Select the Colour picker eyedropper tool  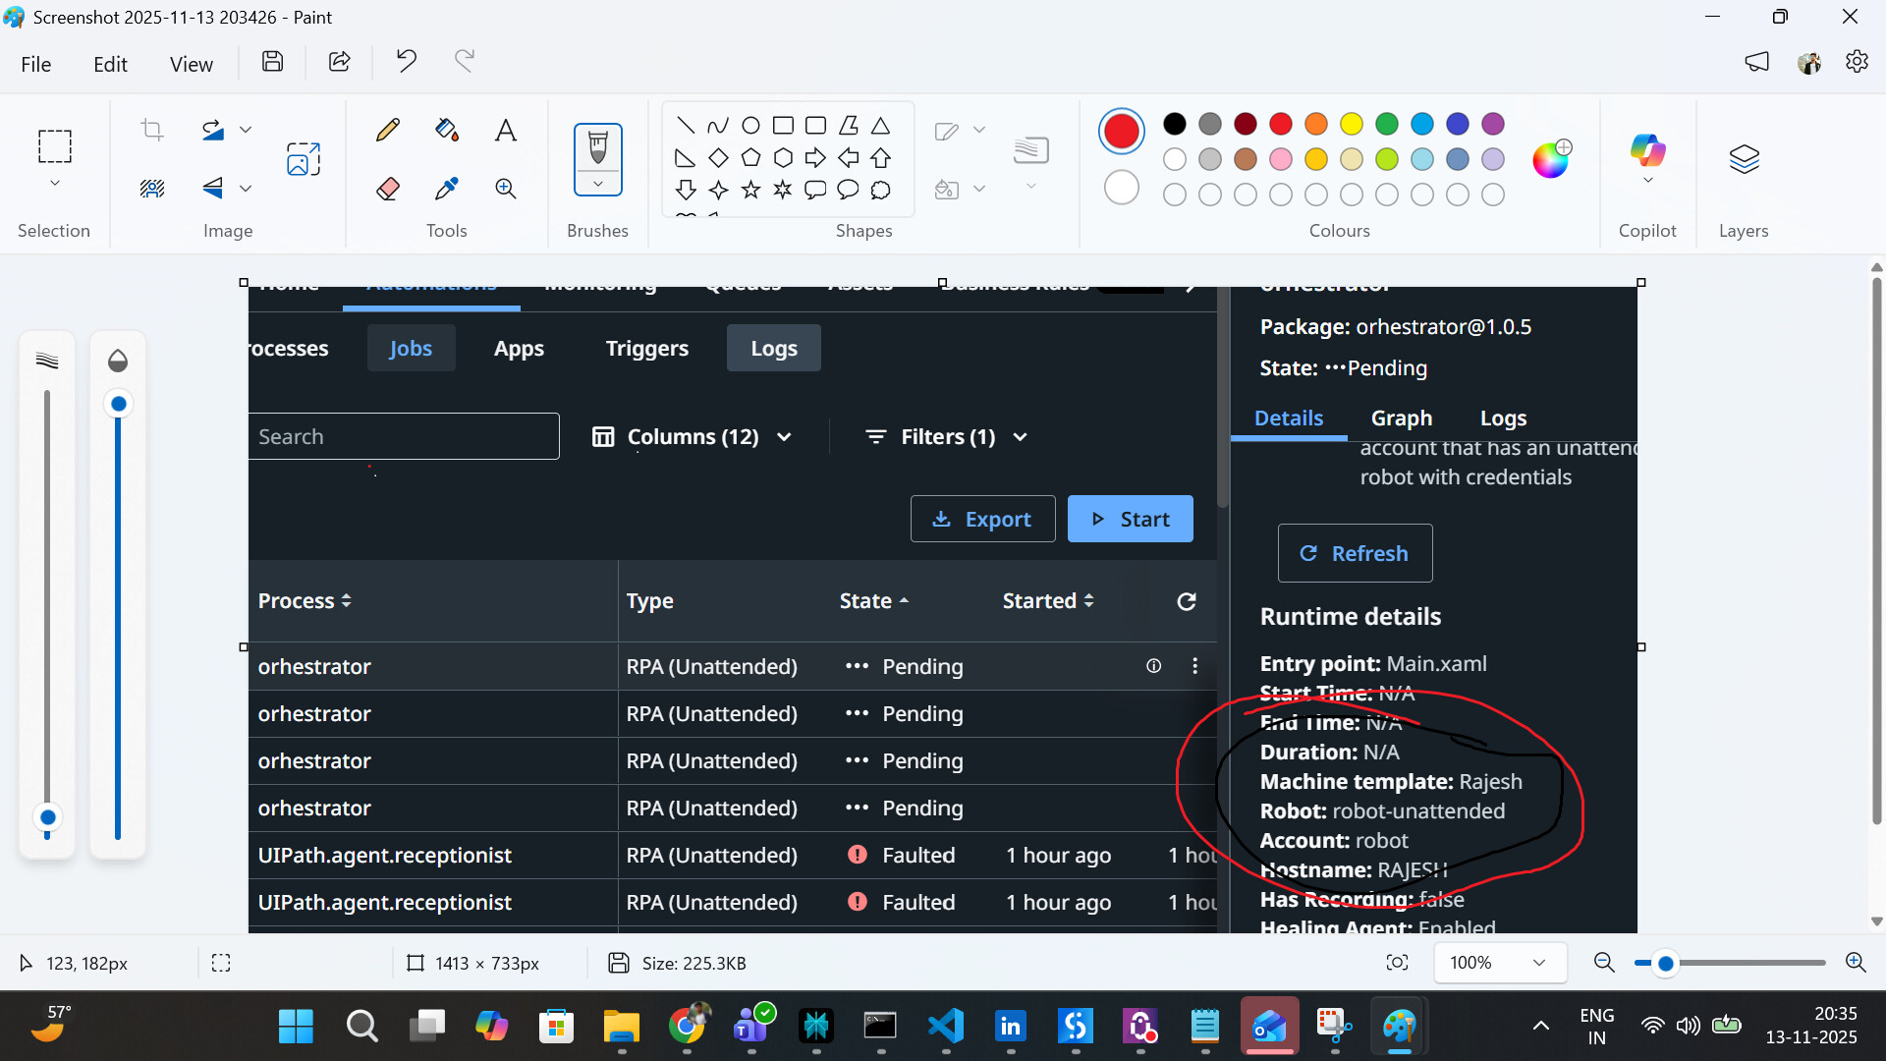pyautogui.click(x=447, y=189)
